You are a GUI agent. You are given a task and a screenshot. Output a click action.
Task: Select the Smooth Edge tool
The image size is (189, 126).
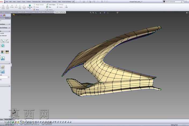(24, 7)
